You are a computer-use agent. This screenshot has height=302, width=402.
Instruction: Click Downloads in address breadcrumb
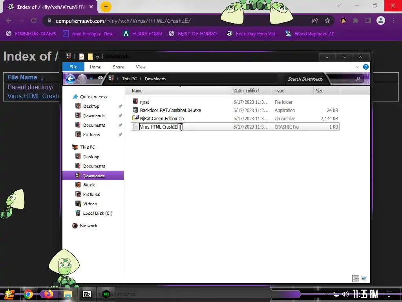[155, 79]
